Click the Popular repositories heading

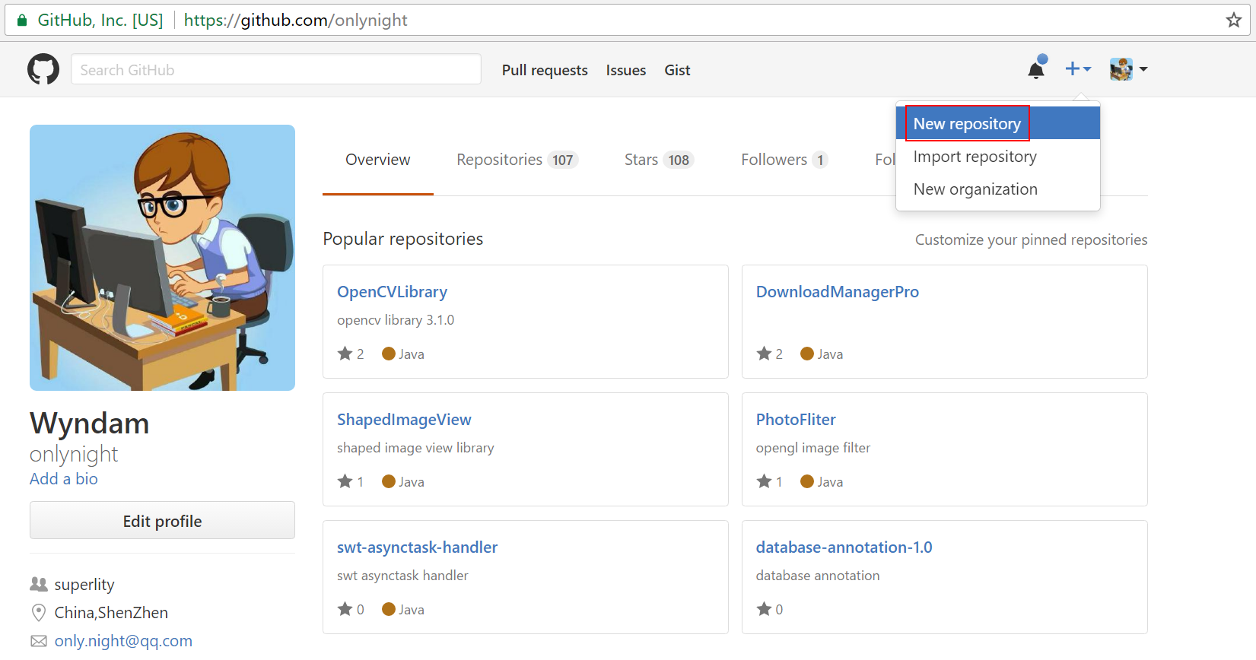tap(403, 239)
